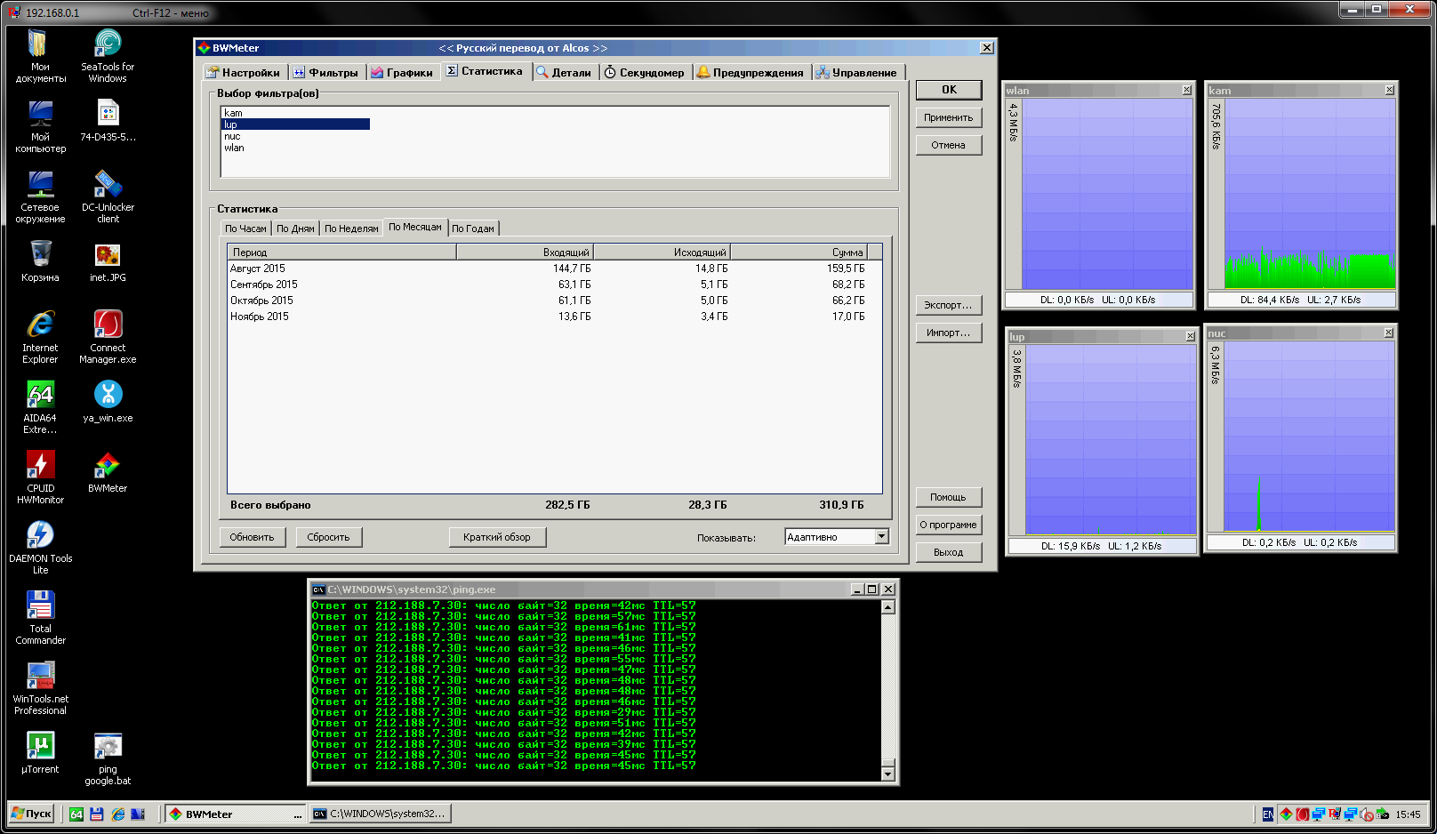This screenshot has height=834, width=1437.
Task: Open ya_win.exe desktop icon
Action: [x=108, y=401]
